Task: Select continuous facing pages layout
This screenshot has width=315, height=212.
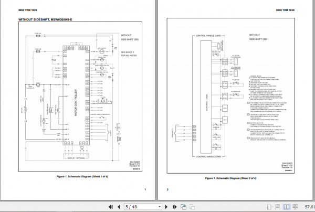Action: pos(295,207)
